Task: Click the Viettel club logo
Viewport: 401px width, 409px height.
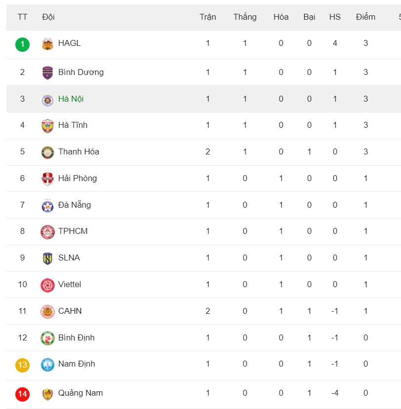Action: 47,285
